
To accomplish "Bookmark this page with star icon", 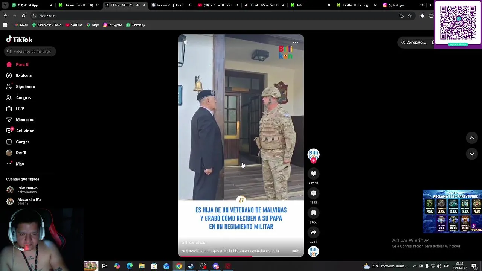I will click(410, 16).
